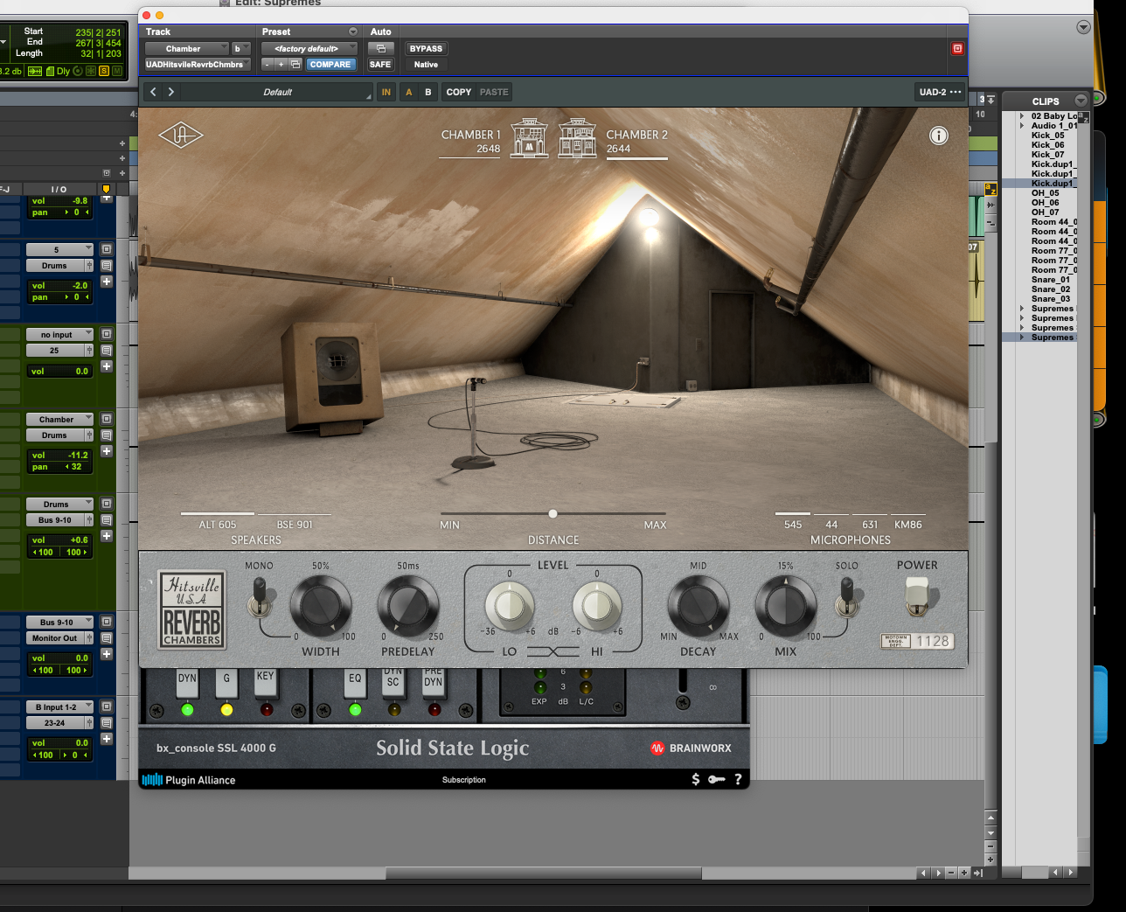Enable automation SAFE

point(380,65)
